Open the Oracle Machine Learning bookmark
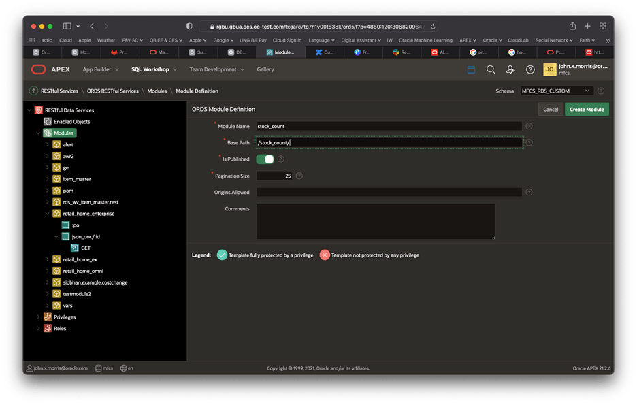637x405 pixels. [x=425, y=40]
